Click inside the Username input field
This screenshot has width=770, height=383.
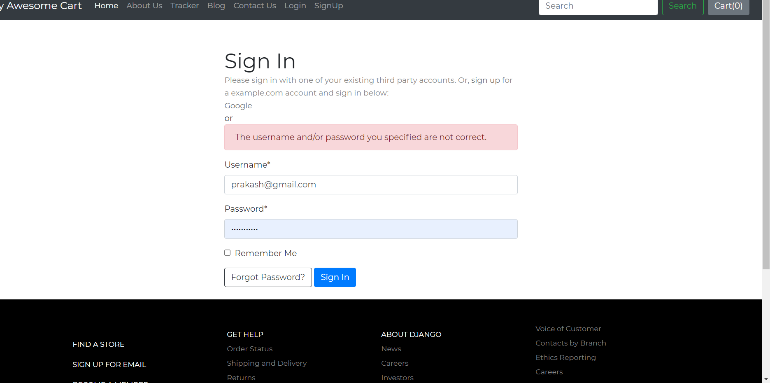(x=370, y=184)
